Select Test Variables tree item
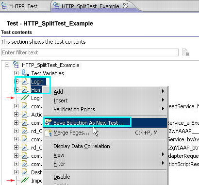Image resolution: width=199 pixels, height=185 pixels. pyautogui.click(x=48, y=73)
